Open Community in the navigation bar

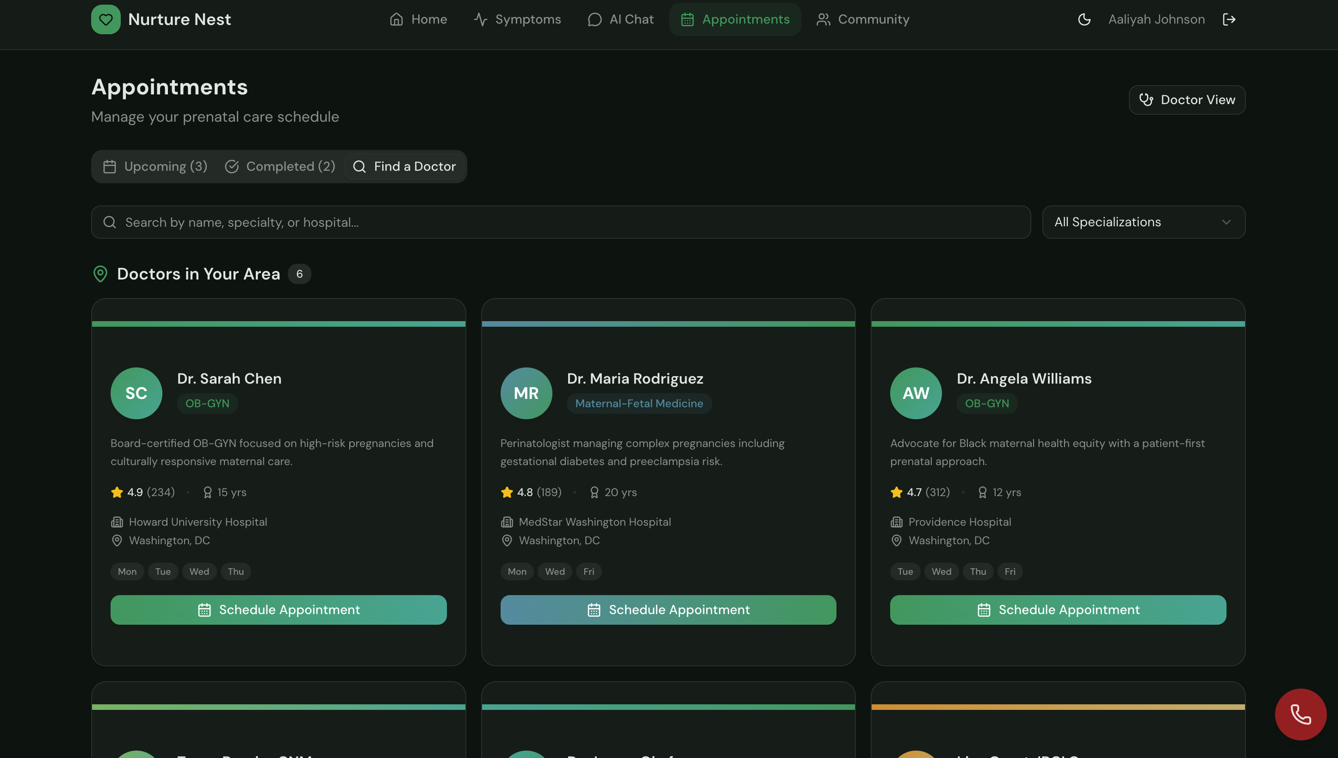[x=863, y=19]
